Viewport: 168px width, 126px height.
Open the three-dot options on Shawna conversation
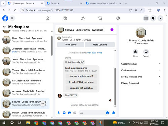(x=43, y=103)
